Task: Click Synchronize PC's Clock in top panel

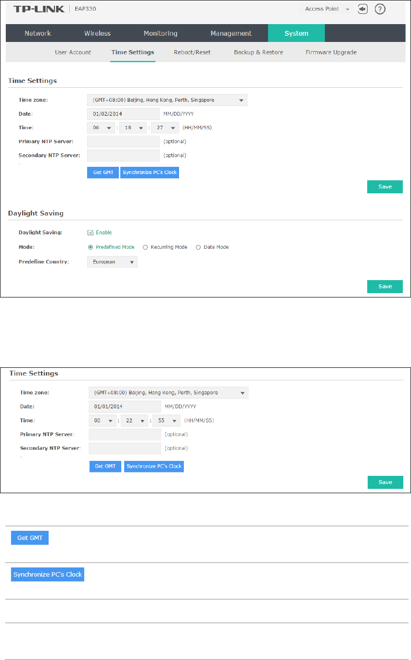Action: point(150,173)
